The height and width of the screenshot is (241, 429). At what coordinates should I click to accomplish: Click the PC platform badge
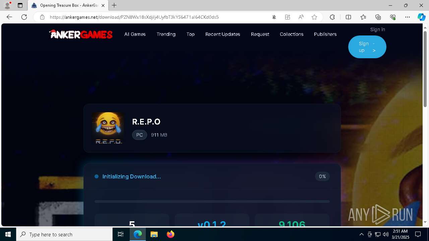(139, 135)
